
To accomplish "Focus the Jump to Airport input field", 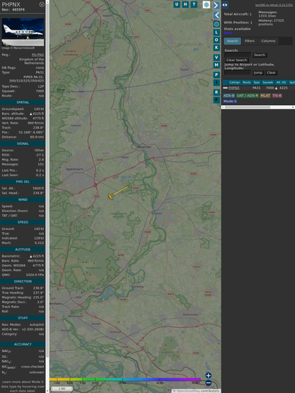I will 238,72.
